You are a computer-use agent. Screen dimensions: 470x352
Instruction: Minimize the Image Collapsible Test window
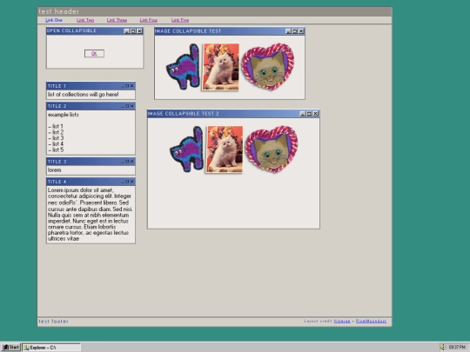click(x=288, y=31)
